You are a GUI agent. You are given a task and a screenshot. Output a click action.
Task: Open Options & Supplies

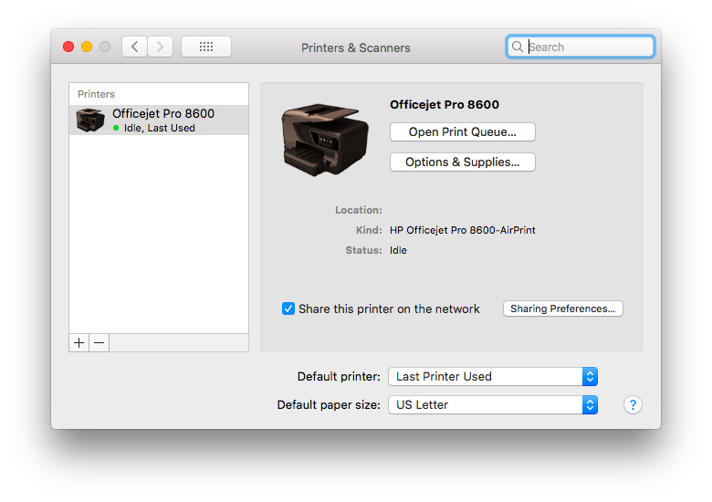(462, 162)
